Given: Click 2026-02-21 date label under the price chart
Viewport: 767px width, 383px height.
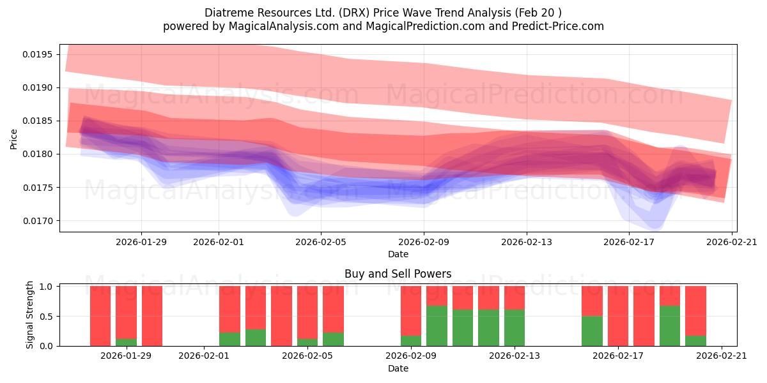Looking at the screenshot, I should point(732,242).
